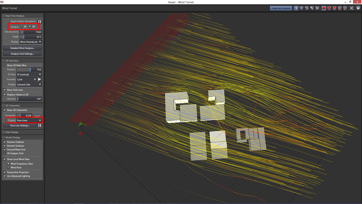The width and height of the screenshot is (362, 204).
Task: Pause the airflow simulation
Action: pos(40,21)
